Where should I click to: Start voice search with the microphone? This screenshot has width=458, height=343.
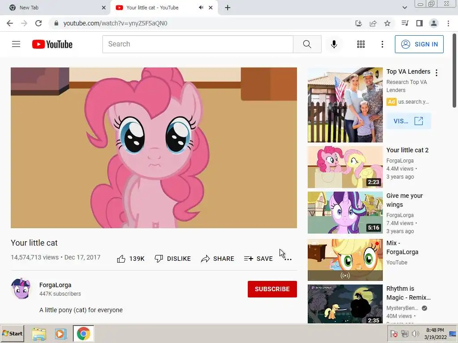[334, 44]
